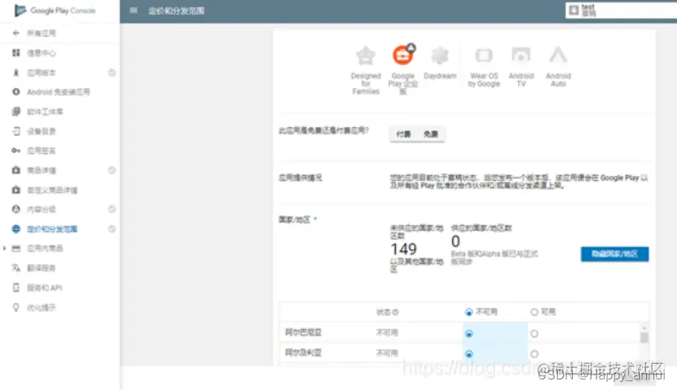Select the Android TV program icon

click(x=521, y=55)
